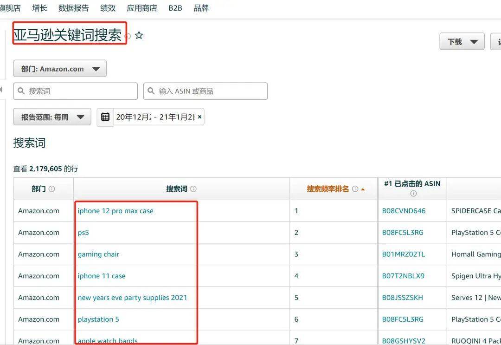501x345 pixels.
Task: Click info icon under #1 已点击的 ASIN
Action: pos(413,194)
